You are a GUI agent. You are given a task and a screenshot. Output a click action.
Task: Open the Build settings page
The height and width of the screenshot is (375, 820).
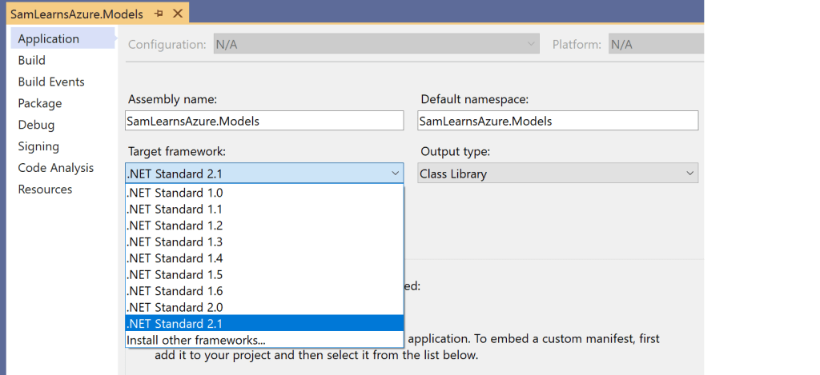click(x=32, y=60)
